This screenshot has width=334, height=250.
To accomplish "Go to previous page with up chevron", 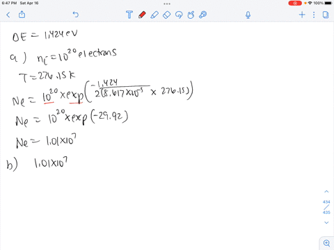I will pos(326,192).
